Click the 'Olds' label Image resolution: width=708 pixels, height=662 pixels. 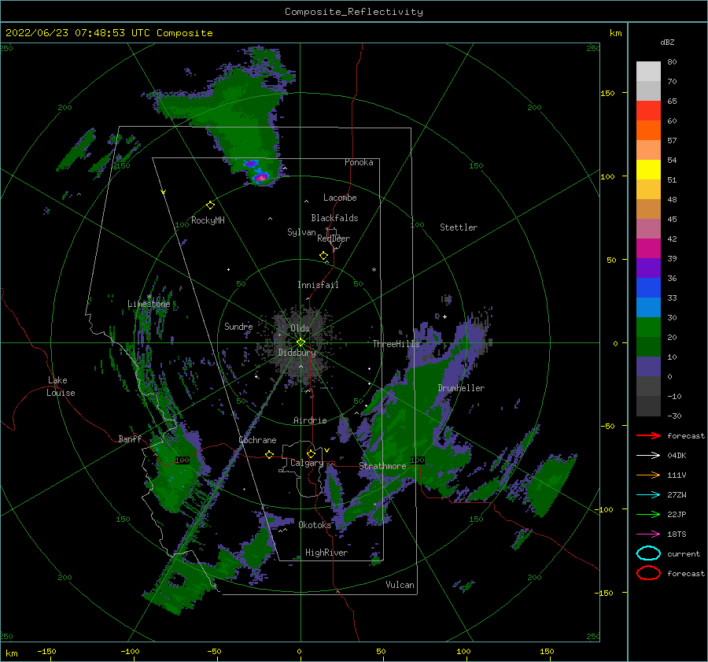[x=300, y=328]
